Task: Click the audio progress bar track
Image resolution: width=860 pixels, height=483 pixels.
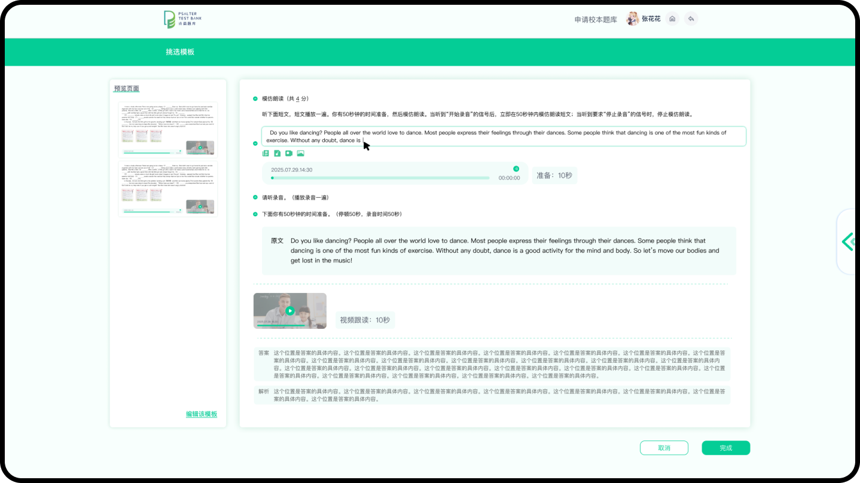Action: [380, 178]
